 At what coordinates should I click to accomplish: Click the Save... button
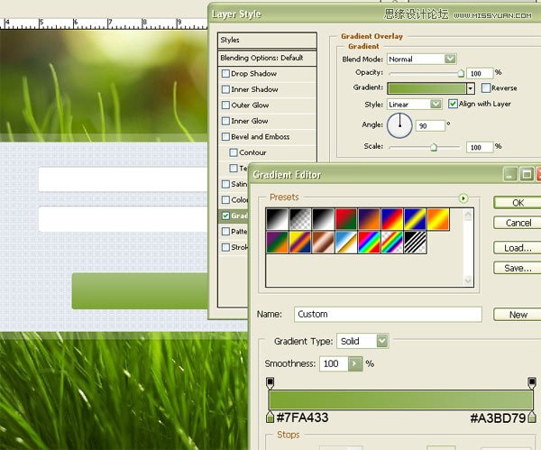(x=518, y=268)
